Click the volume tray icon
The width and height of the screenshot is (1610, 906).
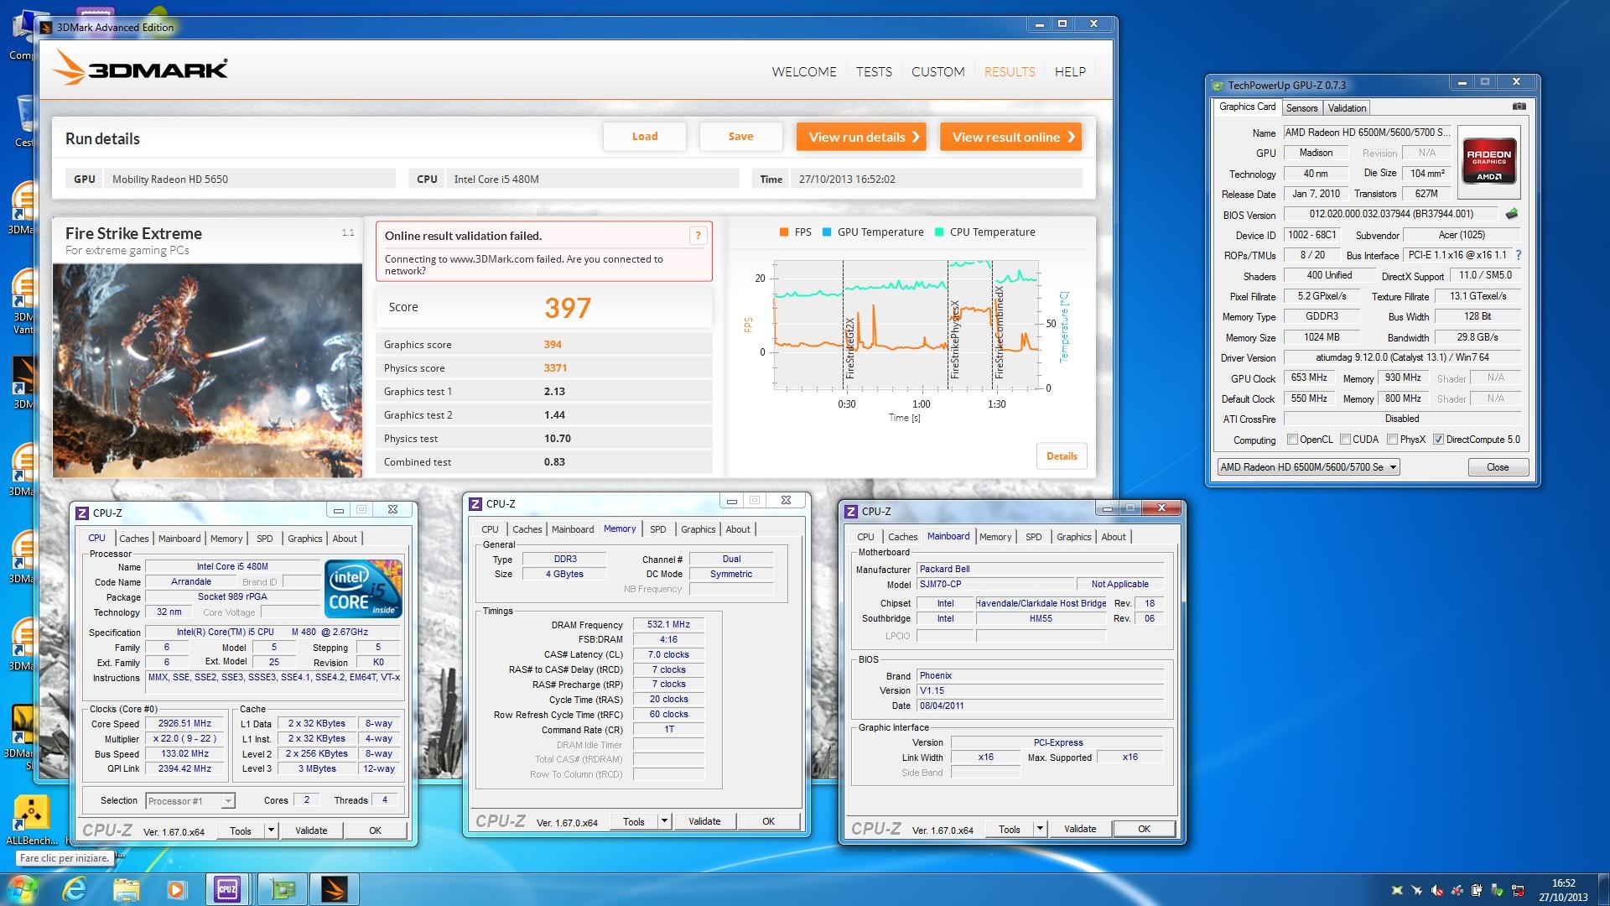click(x=1437, y=890)
